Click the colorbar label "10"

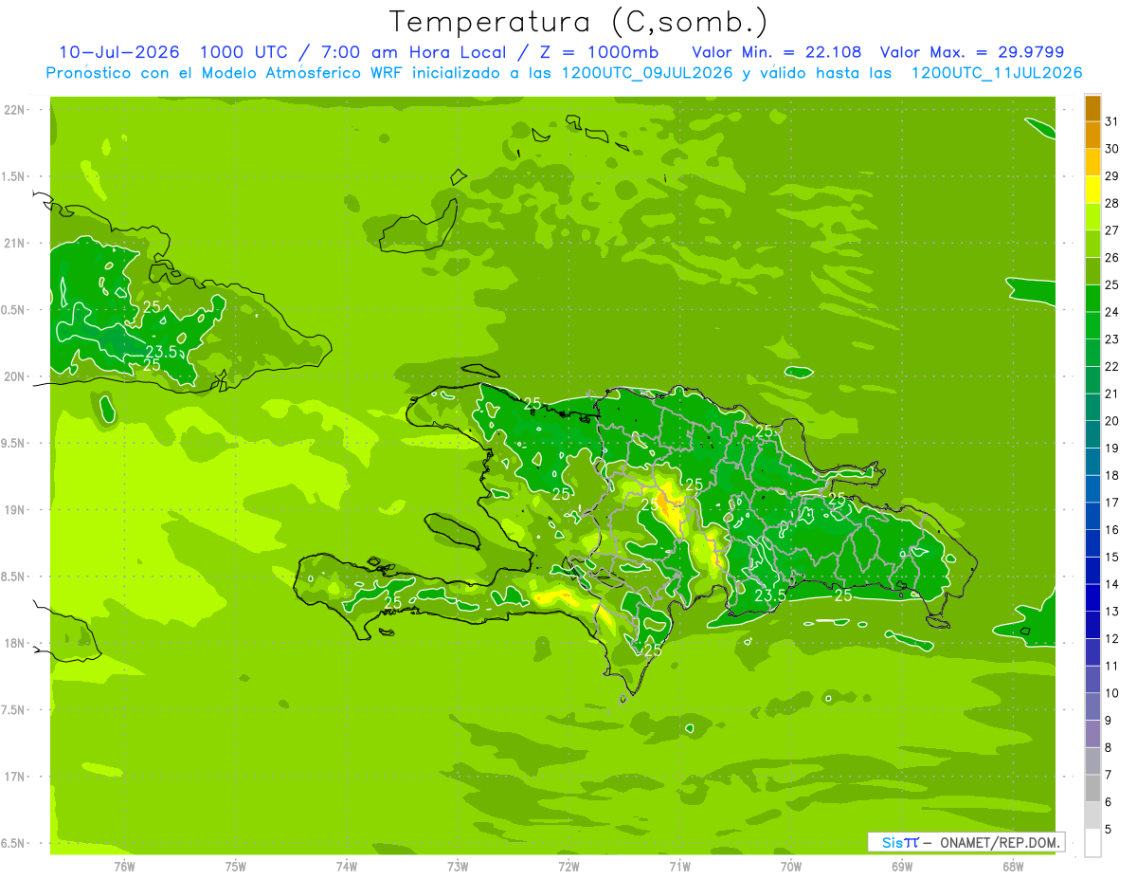[x=1112, y=692]
